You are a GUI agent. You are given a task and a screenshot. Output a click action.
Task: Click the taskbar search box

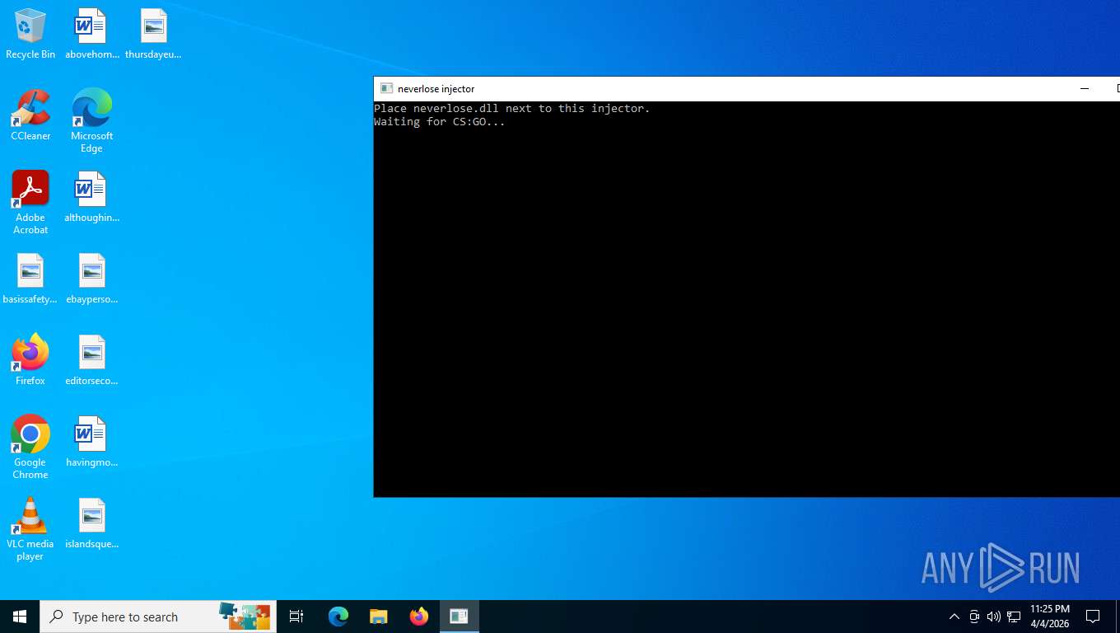point(158,617)
